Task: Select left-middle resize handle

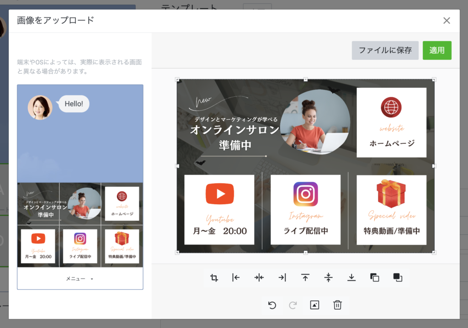Action: [177, 166]
